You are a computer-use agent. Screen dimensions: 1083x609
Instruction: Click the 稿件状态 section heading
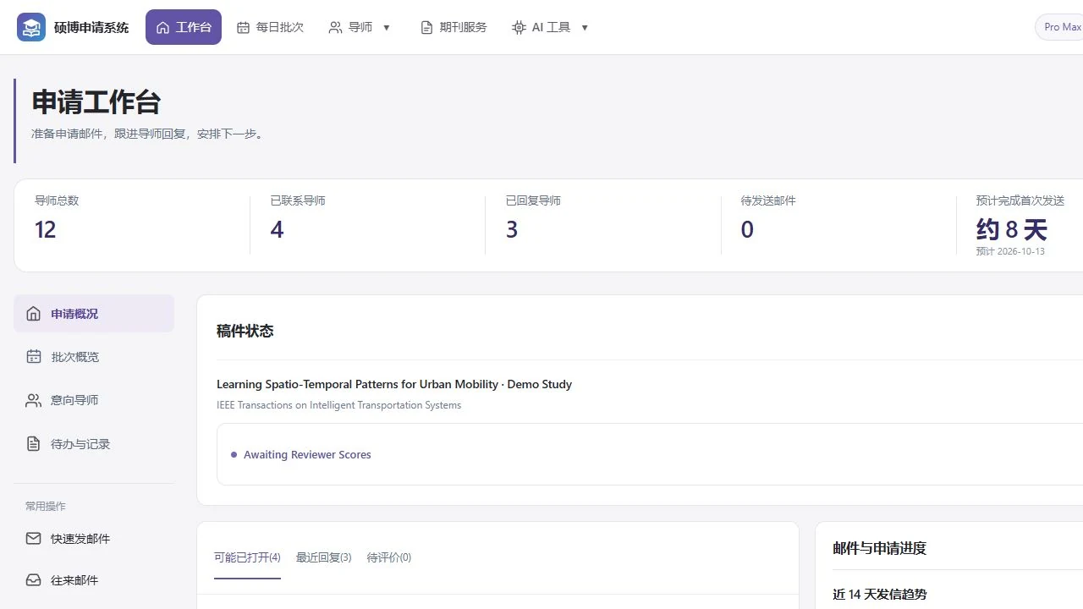pyautogui.click(x=245, y=332)
